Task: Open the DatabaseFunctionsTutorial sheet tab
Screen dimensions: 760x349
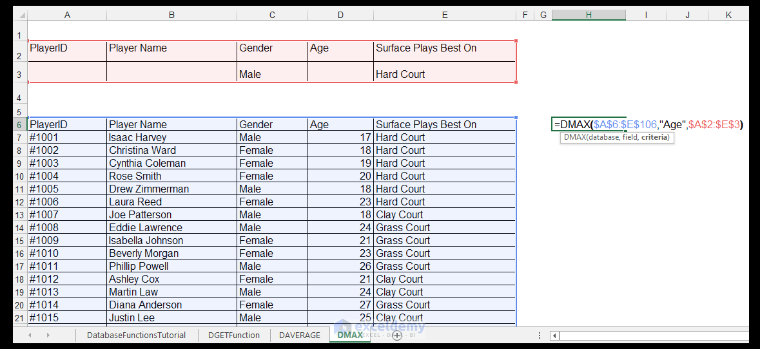Action: (x=136, y=335)
